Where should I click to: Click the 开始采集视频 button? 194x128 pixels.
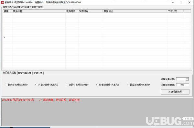[175, 92]
